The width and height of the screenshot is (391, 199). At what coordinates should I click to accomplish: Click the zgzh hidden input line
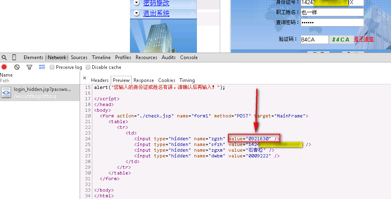[207, 139]
